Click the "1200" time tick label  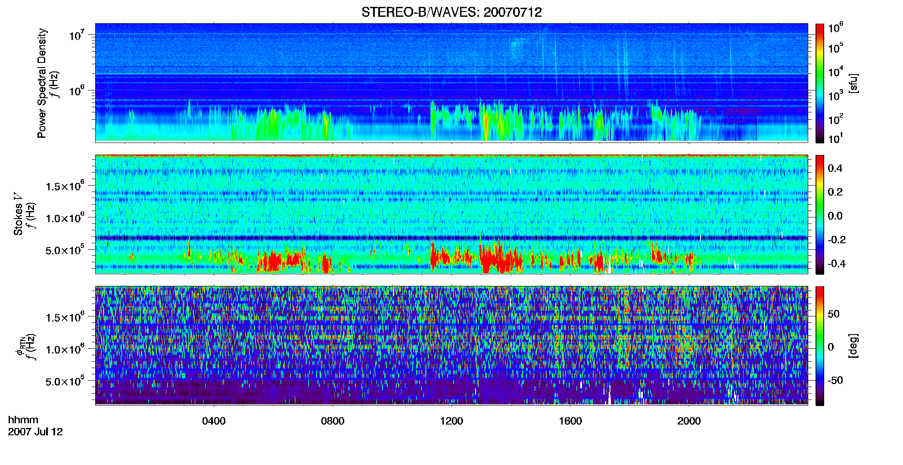pos(451,421)
